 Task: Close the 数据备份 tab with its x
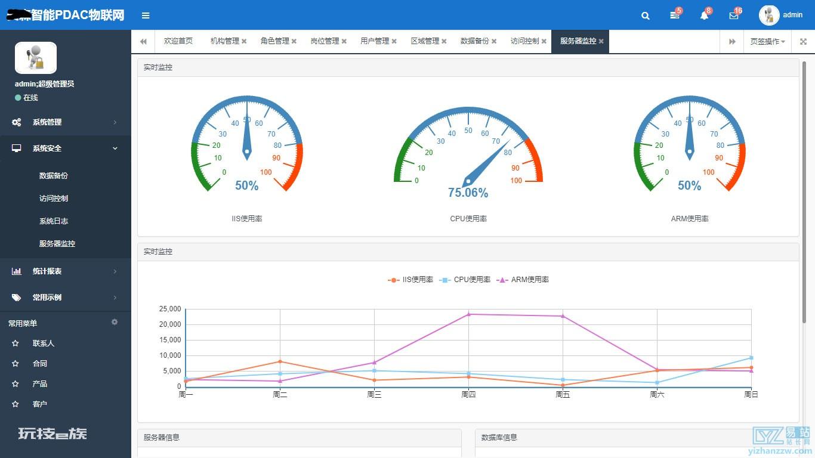click(x=494, y=41)
